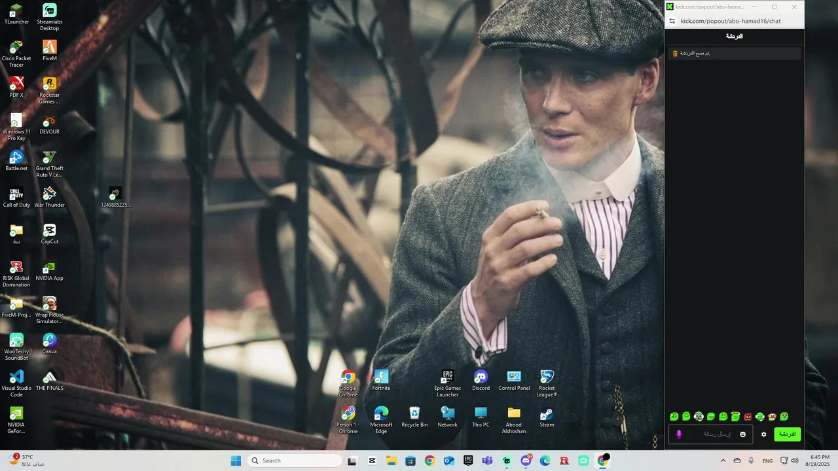Screen dimensions: 838x471
Task: Click the green الدردشة send button
Action: click(787, 434)
